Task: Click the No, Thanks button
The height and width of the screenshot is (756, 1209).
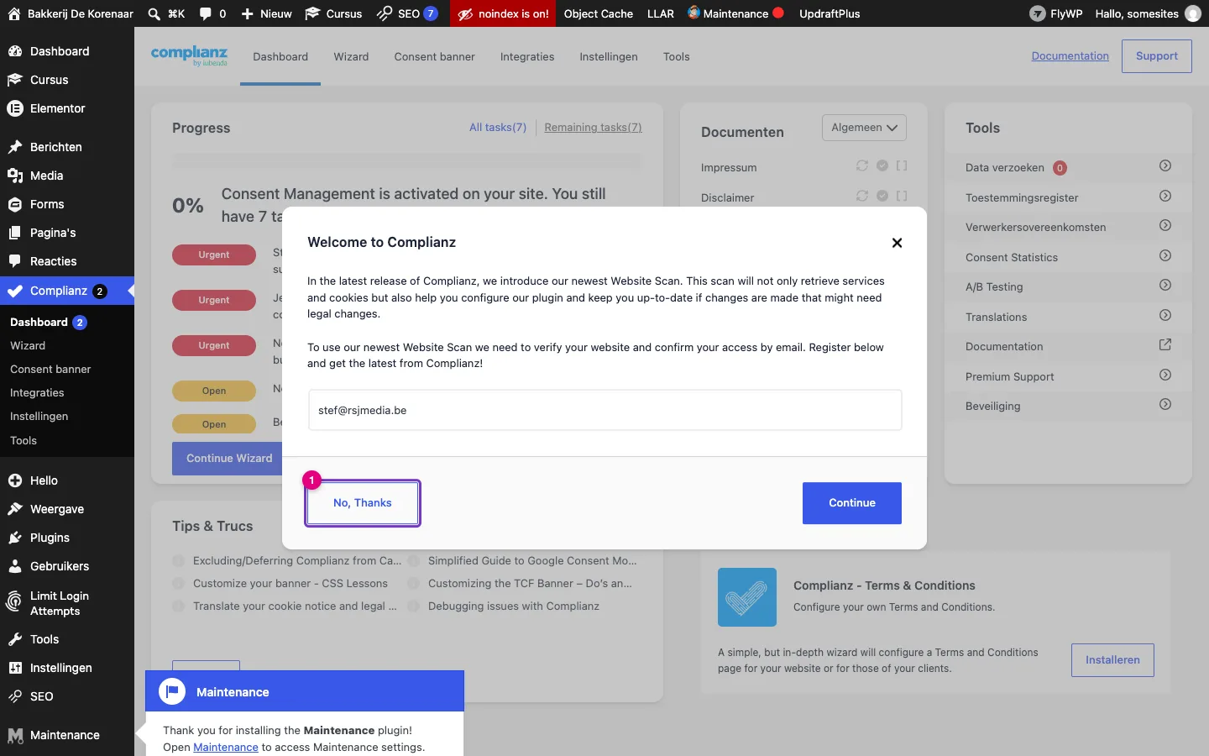Action: coord(363,503)
